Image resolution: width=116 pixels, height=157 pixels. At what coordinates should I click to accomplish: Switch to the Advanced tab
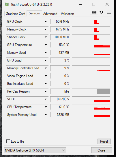click(50, 14)
